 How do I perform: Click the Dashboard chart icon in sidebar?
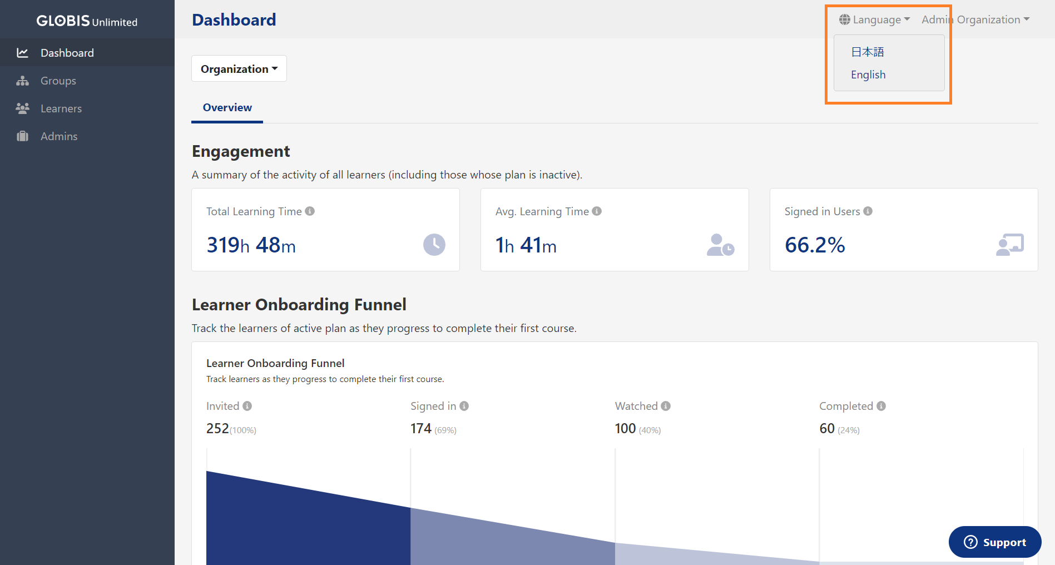22,53
